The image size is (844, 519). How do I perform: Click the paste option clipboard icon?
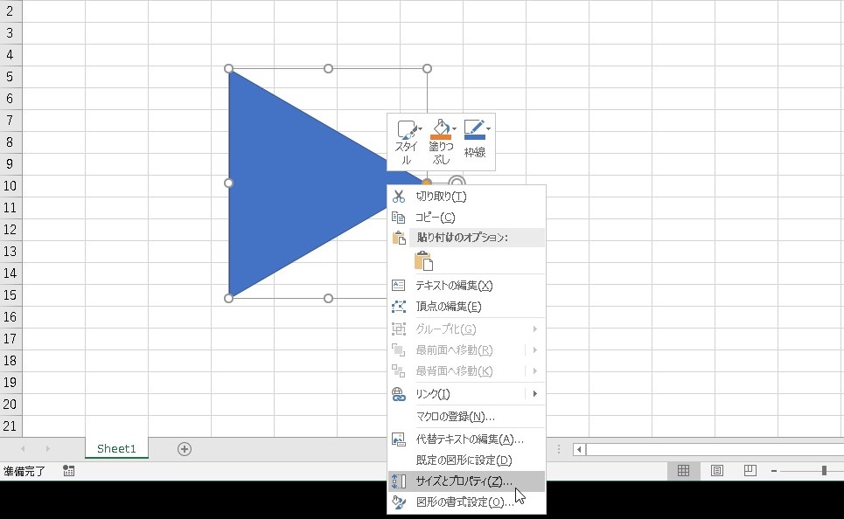[423, 260]
